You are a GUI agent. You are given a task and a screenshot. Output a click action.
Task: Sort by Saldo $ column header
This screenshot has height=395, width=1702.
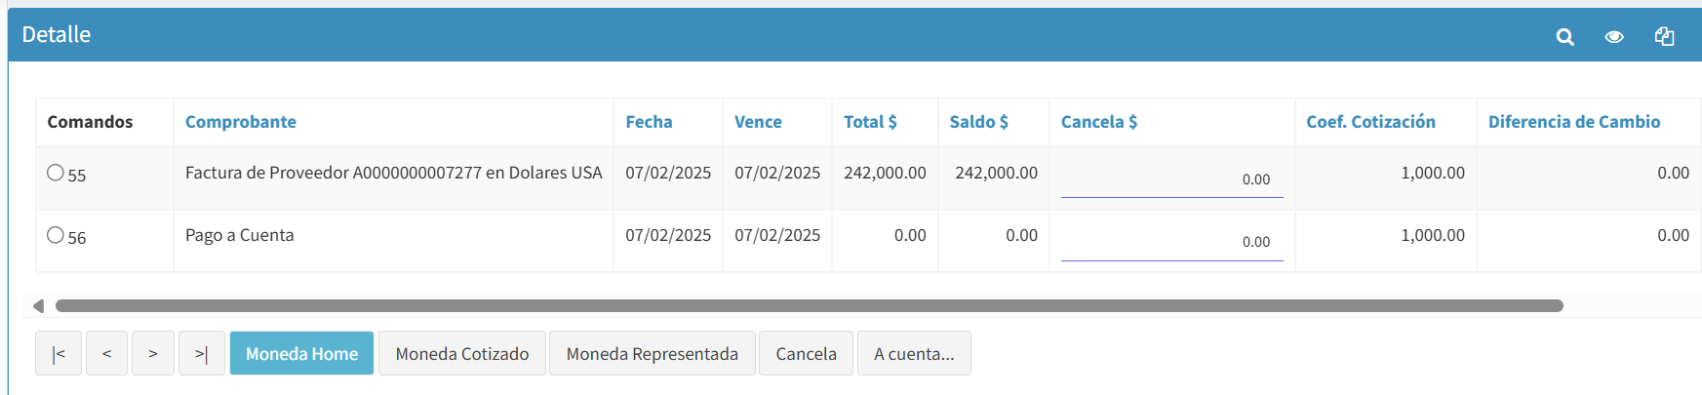point(979,122)
